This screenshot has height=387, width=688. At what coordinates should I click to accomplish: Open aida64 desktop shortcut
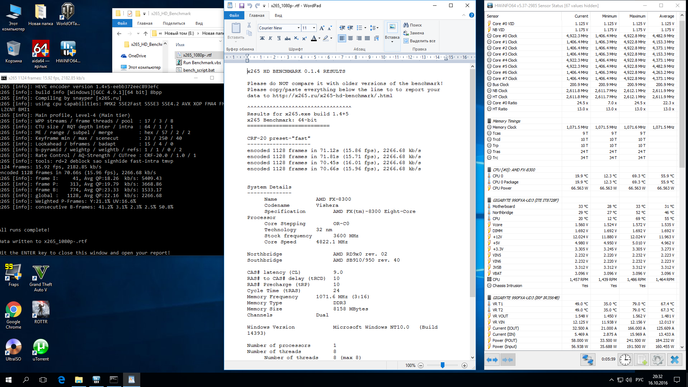tap(41, 54)
